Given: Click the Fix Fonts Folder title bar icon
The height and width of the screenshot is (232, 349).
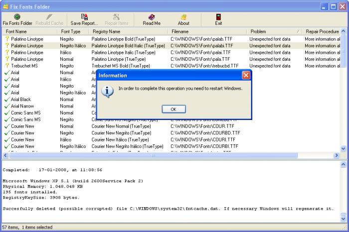Looking at the screenshot, I should (x=6, y=6).
